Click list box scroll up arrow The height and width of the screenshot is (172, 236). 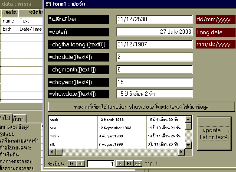188,119
